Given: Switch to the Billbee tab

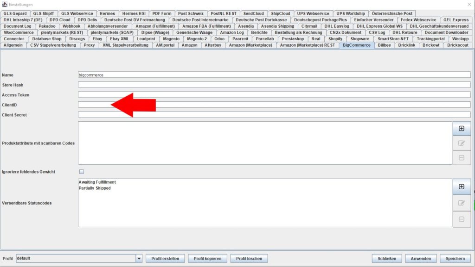Looking at the screenshot, I should [384, 45].
